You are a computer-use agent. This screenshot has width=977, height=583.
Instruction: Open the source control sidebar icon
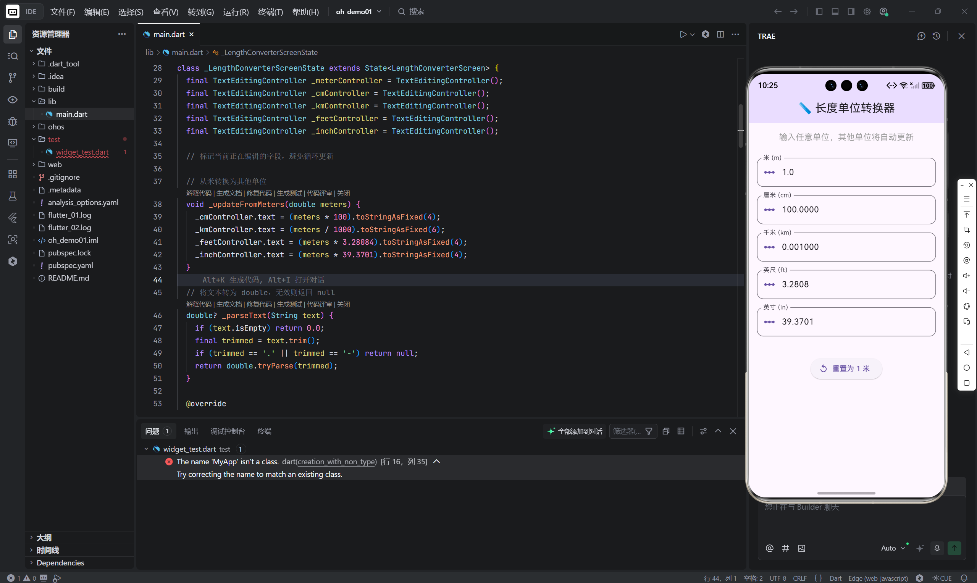(13, 78)
